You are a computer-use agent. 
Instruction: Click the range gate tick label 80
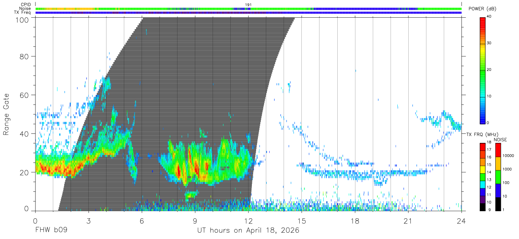pyautogui.click(x=24, y=56)
